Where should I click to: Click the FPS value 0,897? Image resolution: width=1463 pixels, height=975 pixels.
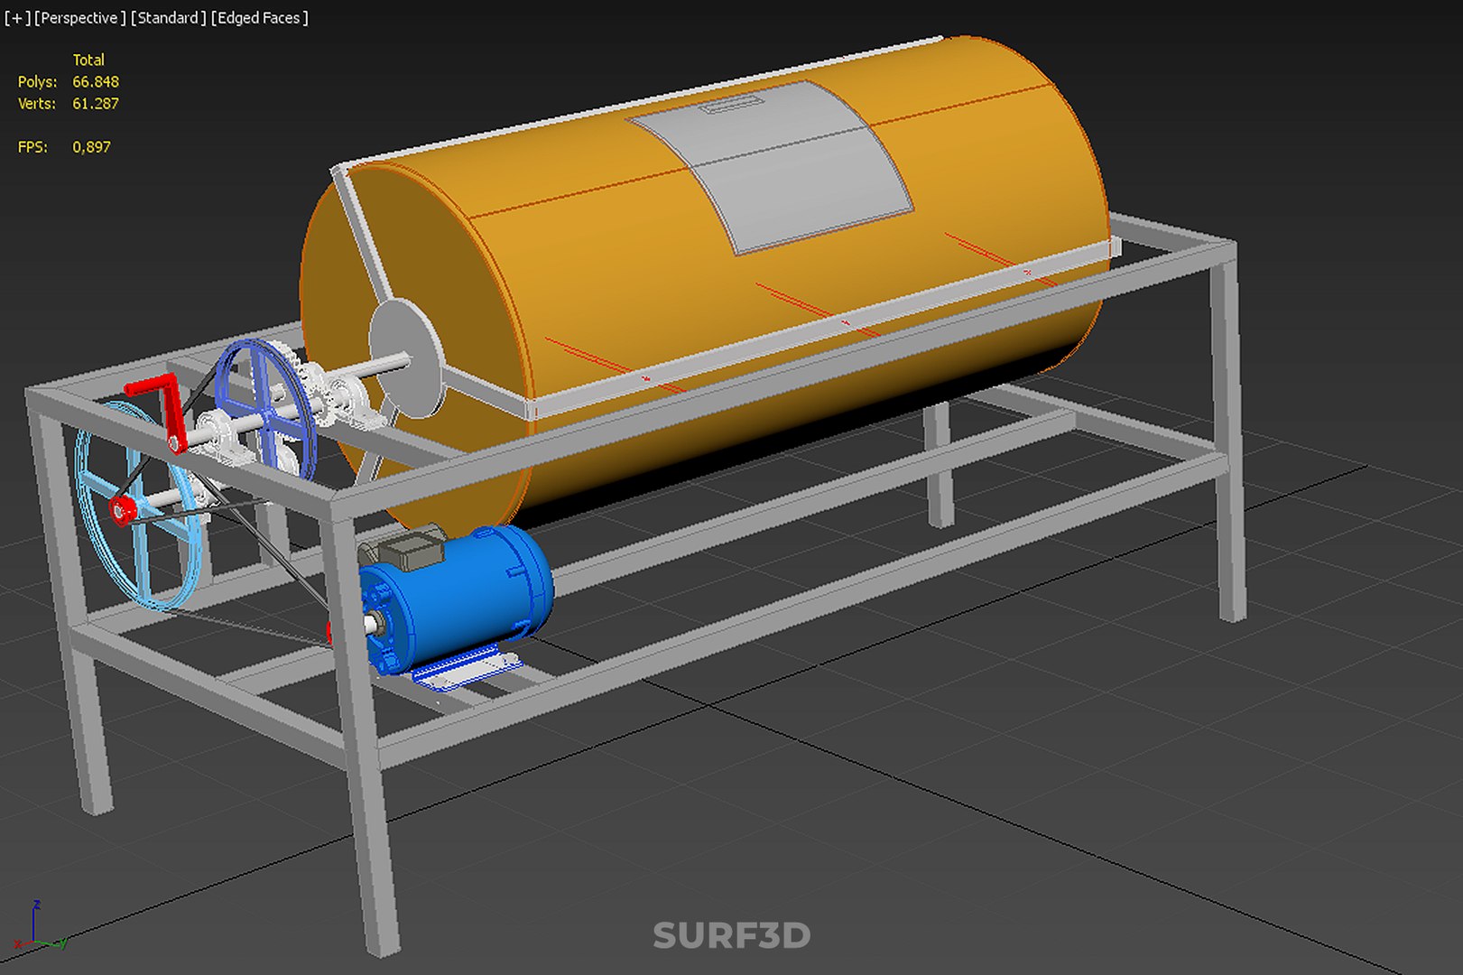click(92, 146)
